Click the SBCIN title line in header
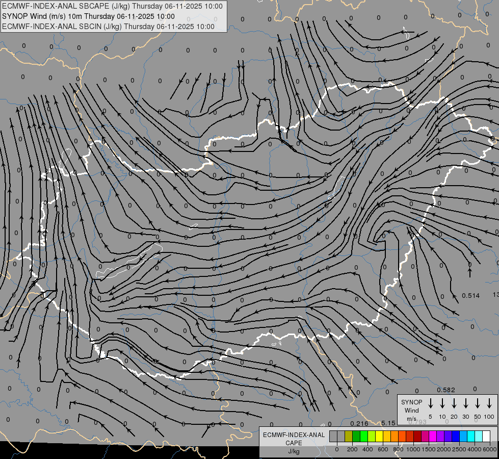 click(108, 27)
